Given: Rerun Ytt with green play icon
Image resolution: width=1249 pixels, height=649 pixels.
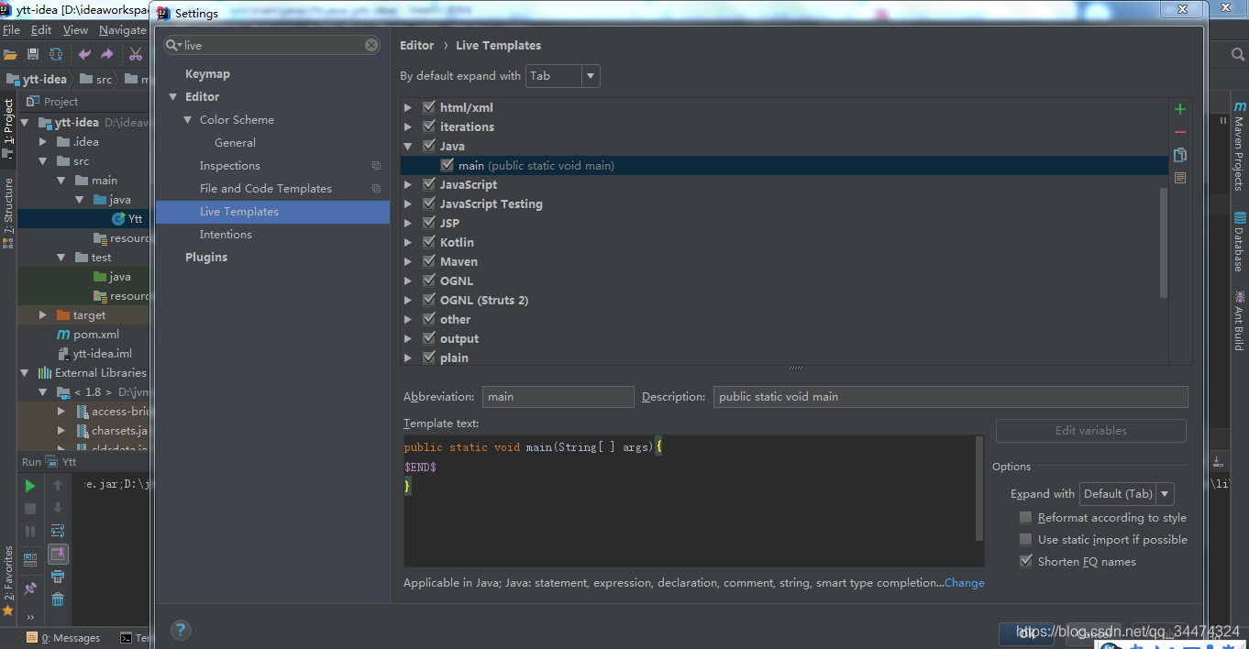Looking at the screenshot, I should pos(30,486).
